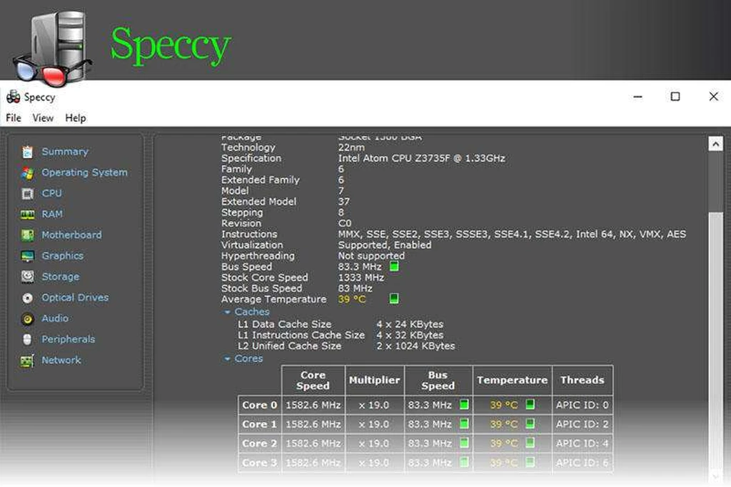This screenshot has width=731, height=487.
Task: Click Core 3 temperature green indicator
Action: 530,462
